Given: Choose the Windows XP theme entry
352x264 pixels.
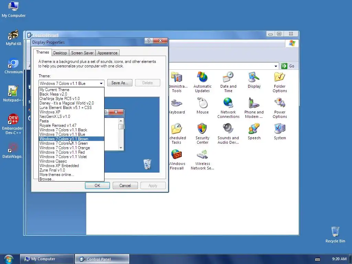Looking at the screenshot, I should pos(71,112).
